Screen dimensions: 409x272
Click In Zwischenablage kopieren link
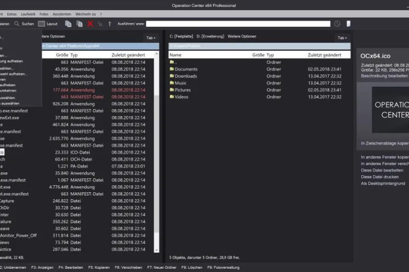pyautogui.click(x=385, y=143)
